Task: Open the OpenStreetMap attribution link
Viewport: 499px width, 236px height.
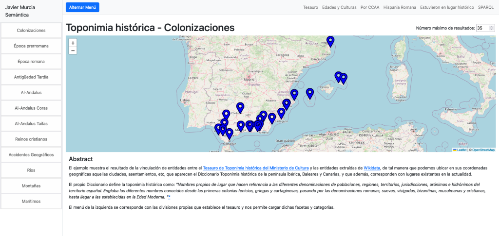Action: click(x=483, y=150)
